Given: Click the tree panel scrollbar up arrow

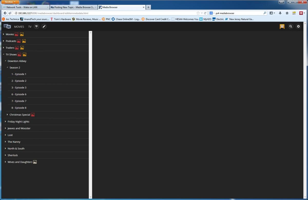Looking at the screenshot, I should pyautogui.click(x=90, y=33).
